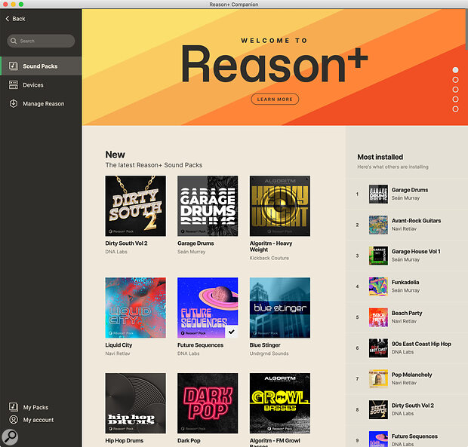Viewport: 468px width, 447px height.
Task: Open Blue Stinger pack artwork
Action: pyautogui.click(x=280, y=308)
